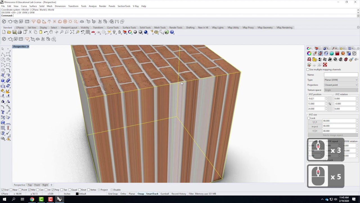Click the Print icon in the toolbar
The width and height of the screenshot is (360, 203).
tap(19, 32)
